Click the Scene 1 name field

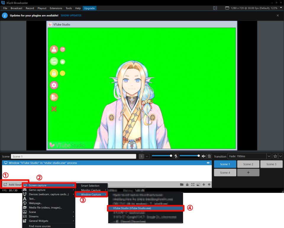pos(74,156)
